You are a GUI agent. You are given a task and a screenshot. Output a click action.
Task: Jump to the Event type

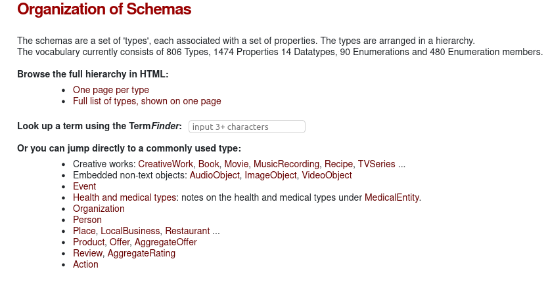[x=84, y=186]
